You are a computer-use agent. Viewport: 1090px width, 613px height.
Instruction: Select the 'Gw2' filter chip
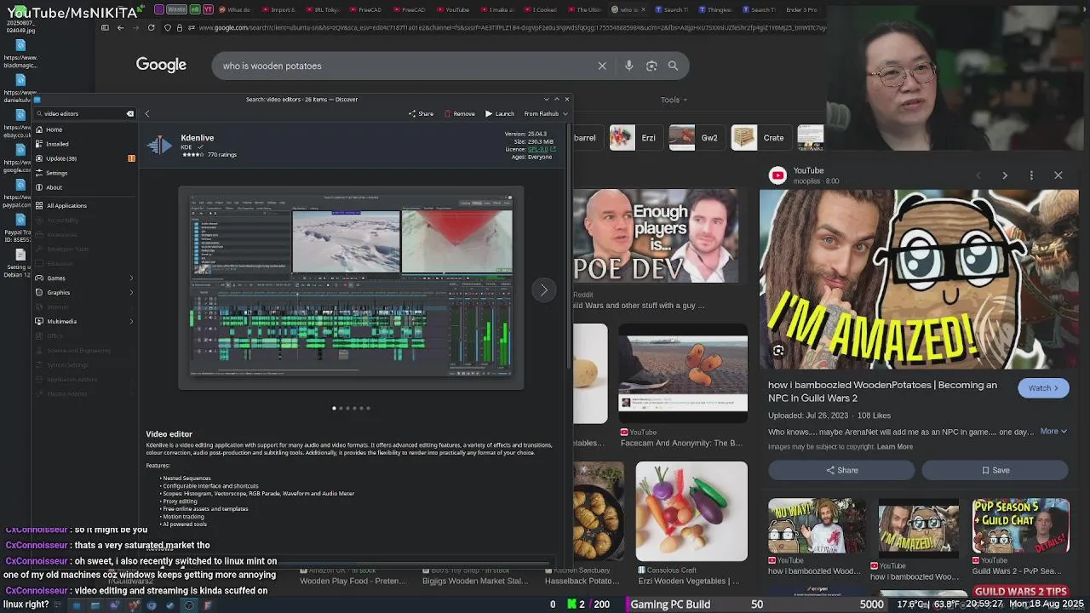click(x=697, y=138)
